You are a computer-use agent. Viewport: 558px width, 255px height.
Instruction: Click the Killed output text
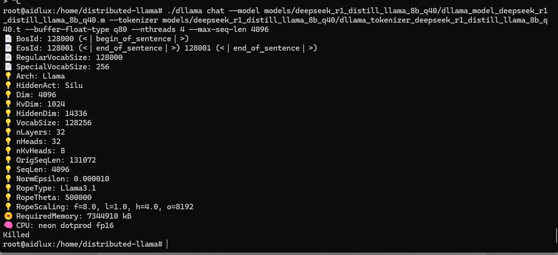pyautogui.click(x=16, y=235)
